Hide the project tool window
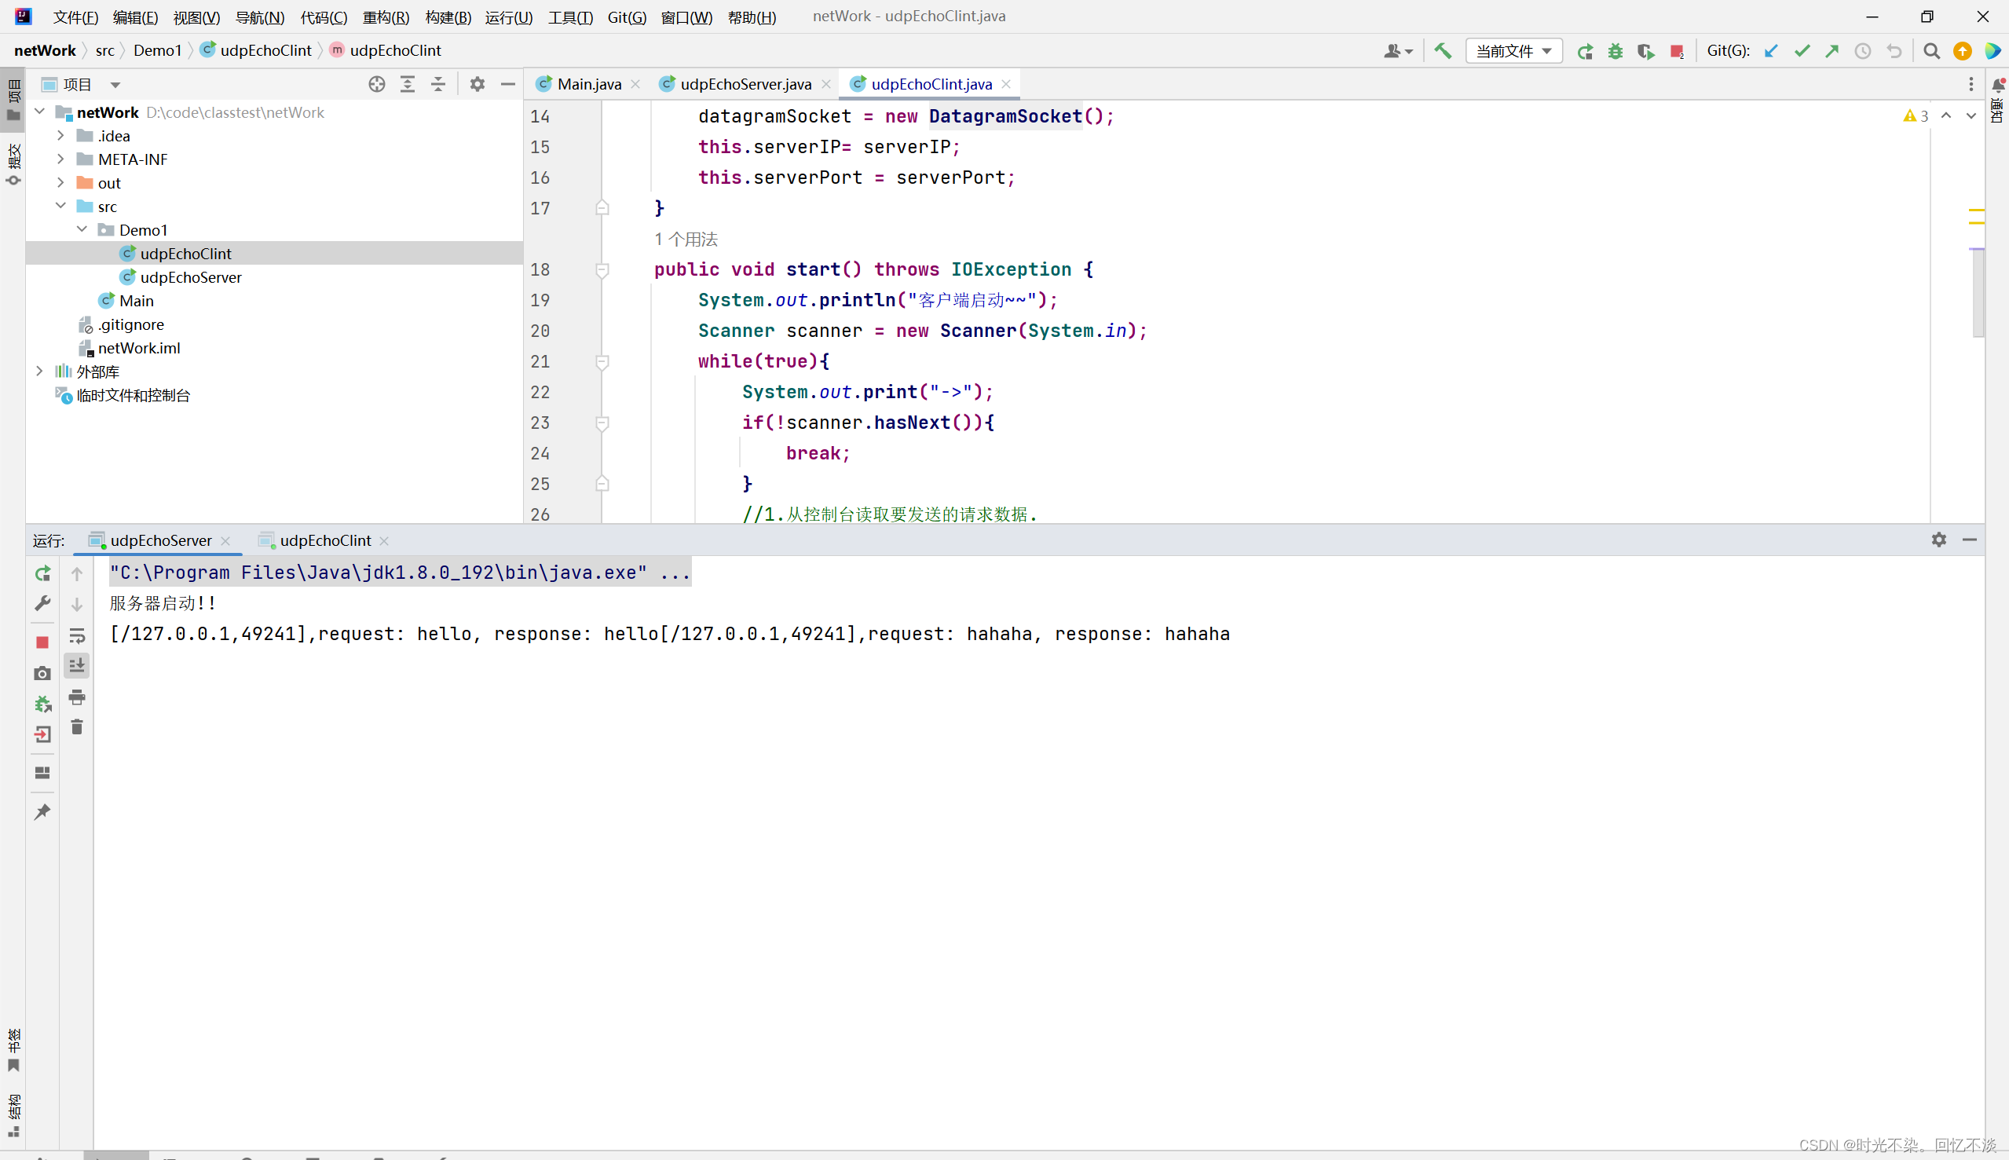 point(507,84)
